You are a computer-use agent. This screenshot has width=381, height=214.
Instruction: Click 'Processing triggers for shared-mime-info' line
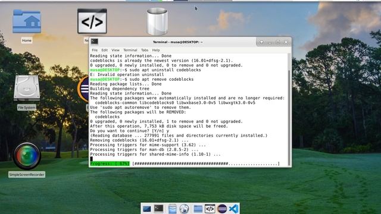click(155, 155)
